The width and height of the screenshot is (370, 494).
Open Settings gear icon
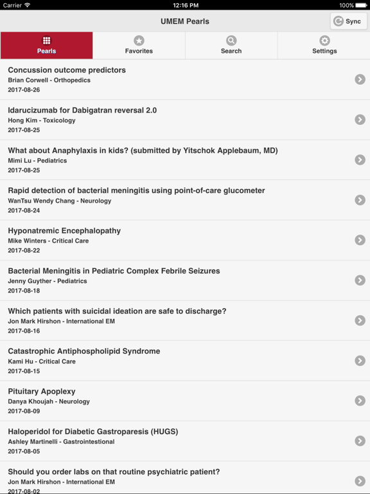tap(324, 41)
